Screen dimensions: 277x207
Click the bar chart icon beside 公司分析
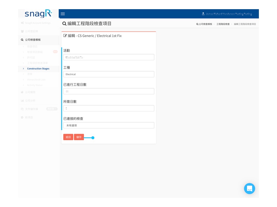click(22, 101)
